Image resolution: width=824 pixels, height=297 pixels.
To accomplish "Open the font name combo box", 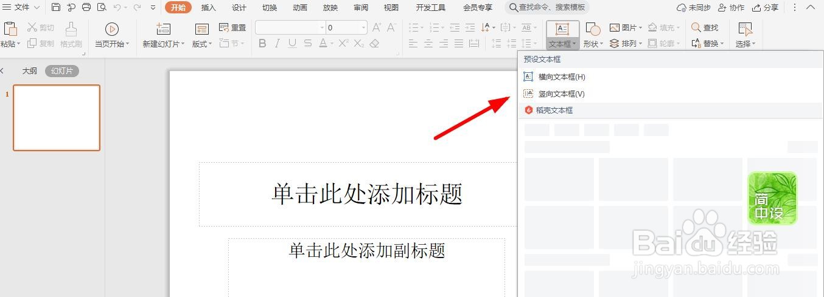I will (x=290, y=27).
